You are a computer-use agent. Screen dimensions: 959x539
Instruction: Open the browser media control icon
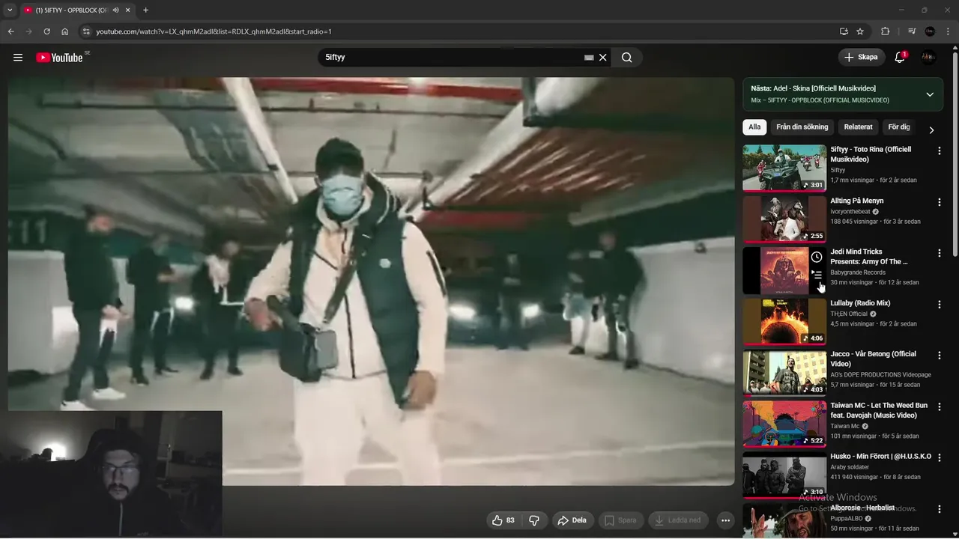coord(912,31)
